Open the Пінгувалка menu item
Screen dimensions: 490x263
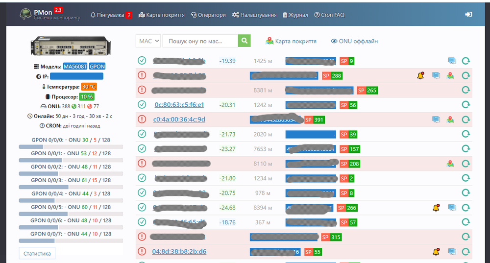coord(111,15)
